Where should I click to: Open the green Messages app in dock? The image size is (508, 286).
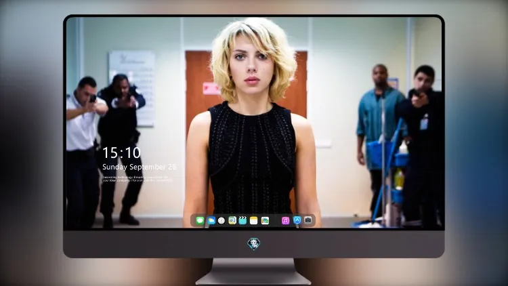[200, 220]
